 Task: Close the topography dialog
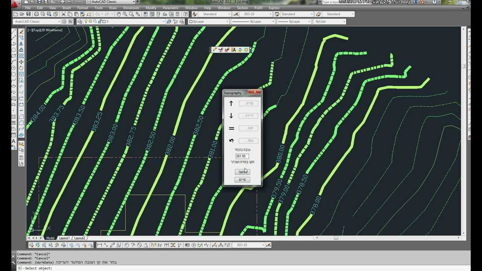[x=255, y=92]
